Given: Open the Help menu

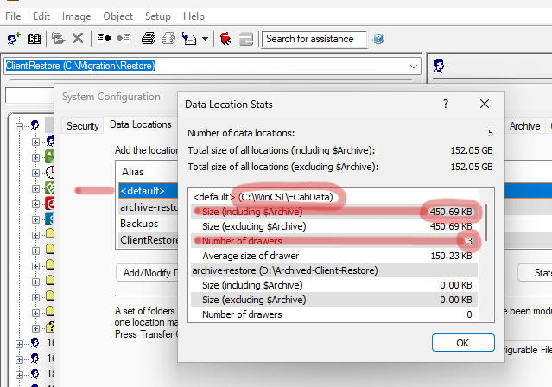Looking at the screenshot, I should click(194, 16).
